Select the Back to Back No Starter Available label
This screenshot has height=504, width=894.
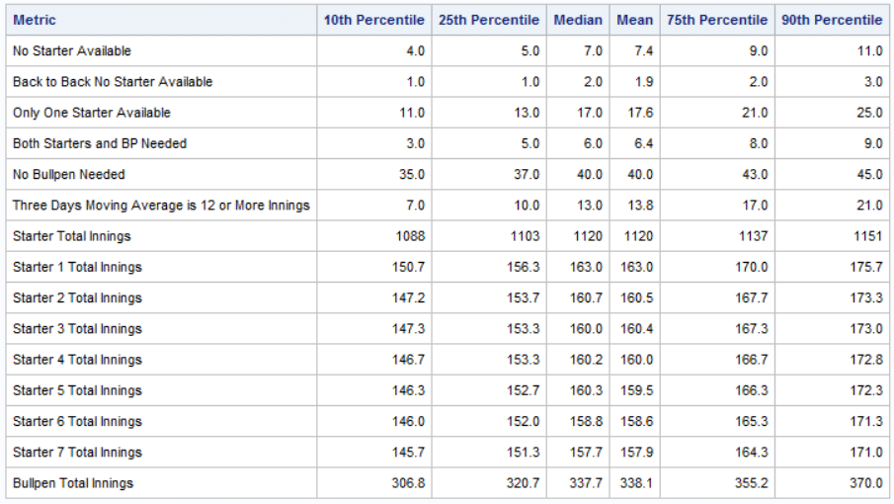(113, 81)
